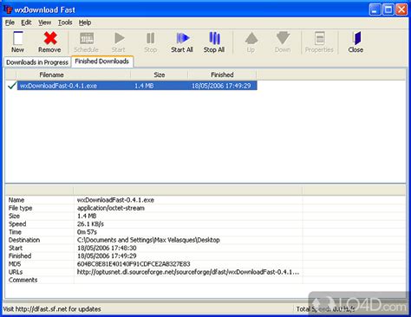
Task: Switch to Downloads in Progress tab
Action: [x=37, y=62]
